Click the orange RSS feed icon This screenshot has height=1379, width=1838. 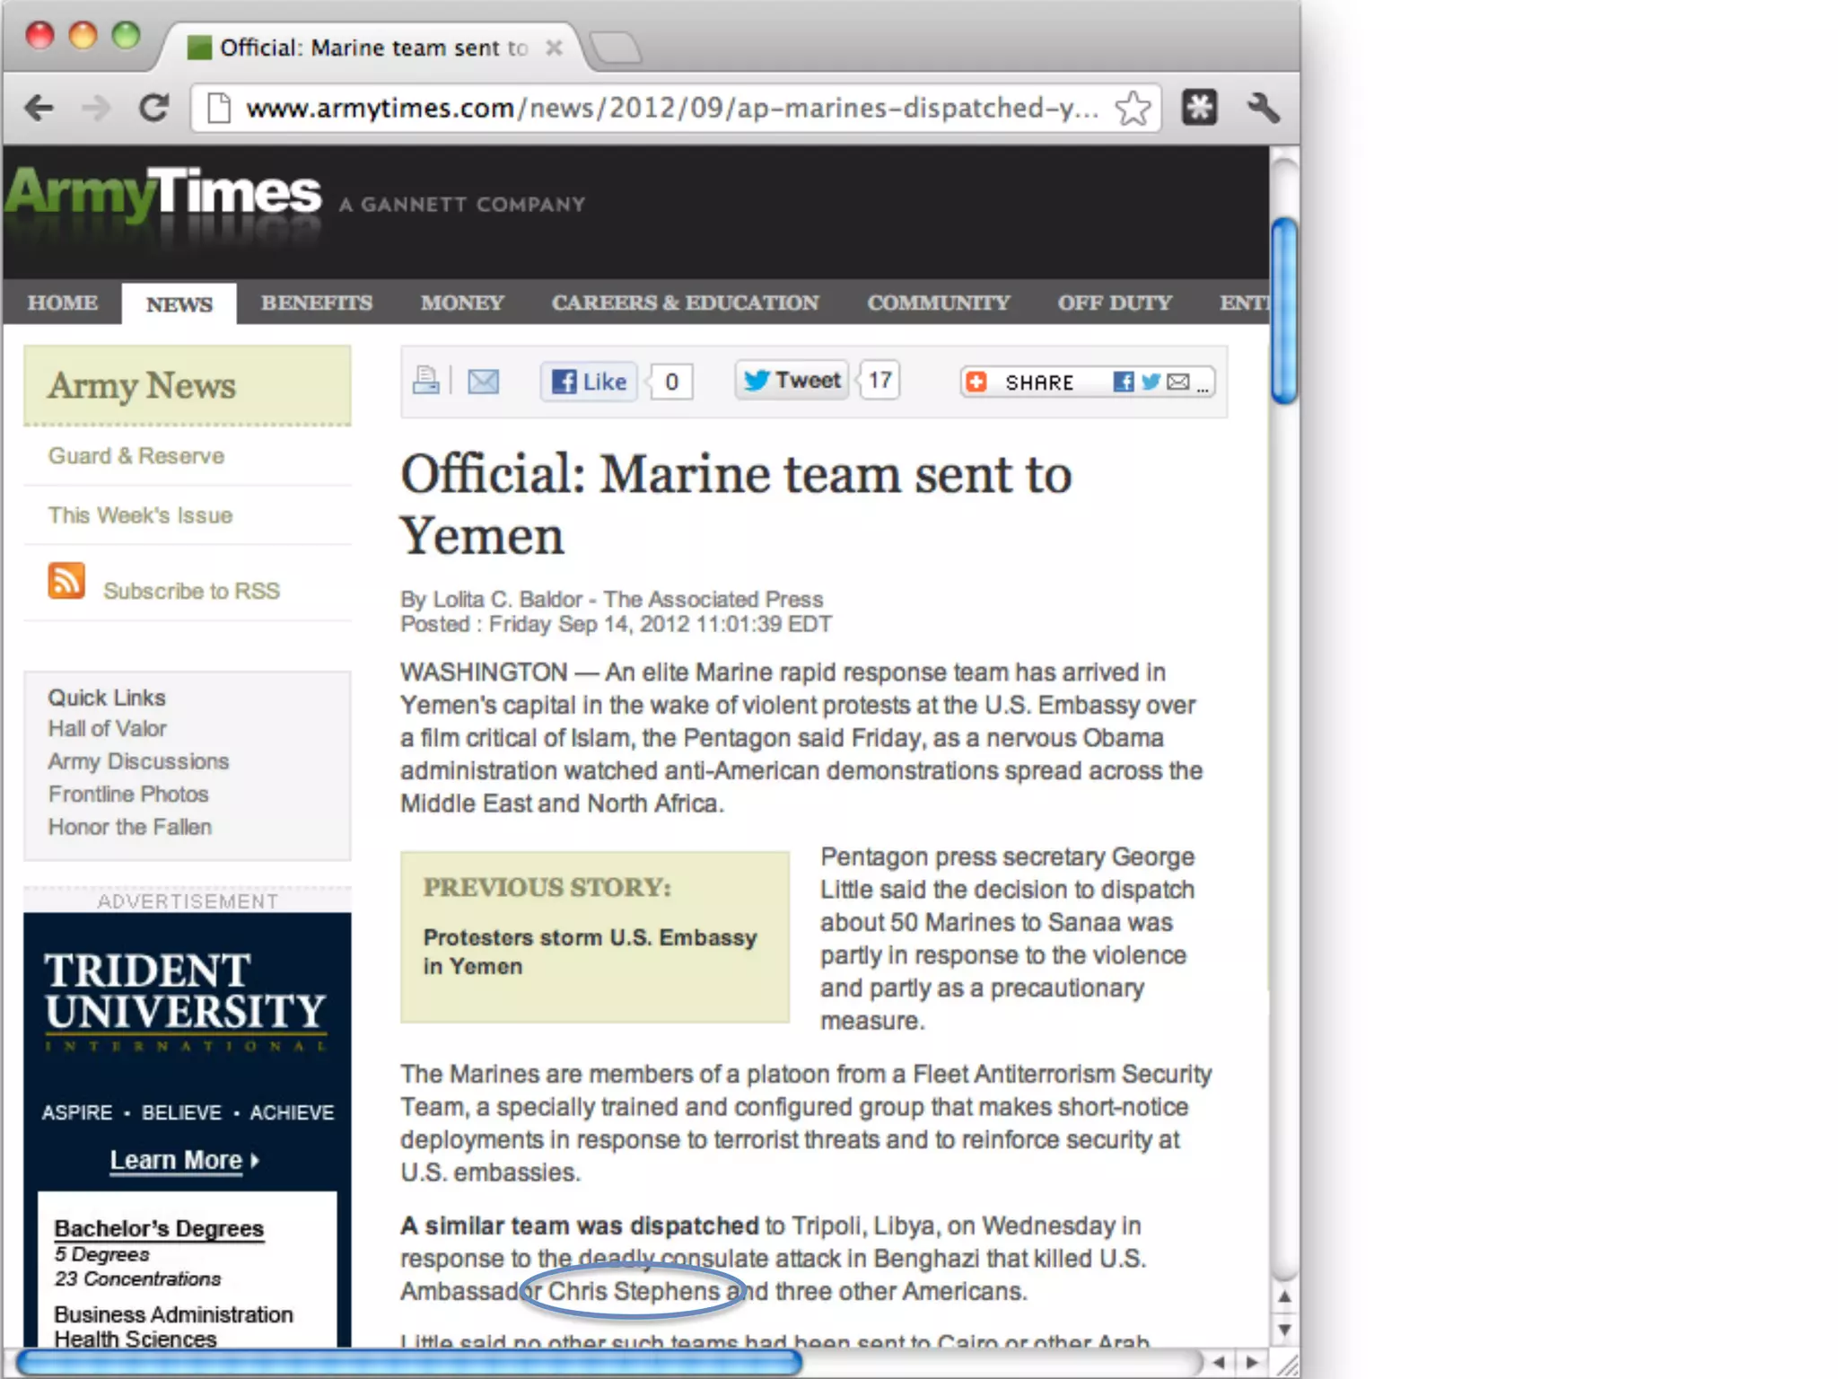click(x=66, y=581)
